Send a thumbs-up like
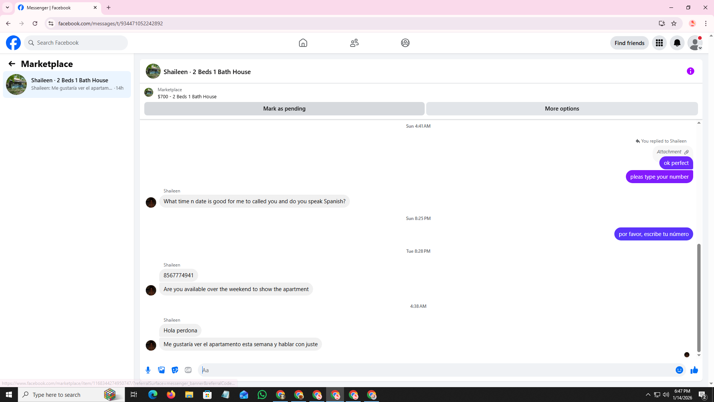The width and height of the screenshot is (714, 402). 694,370
